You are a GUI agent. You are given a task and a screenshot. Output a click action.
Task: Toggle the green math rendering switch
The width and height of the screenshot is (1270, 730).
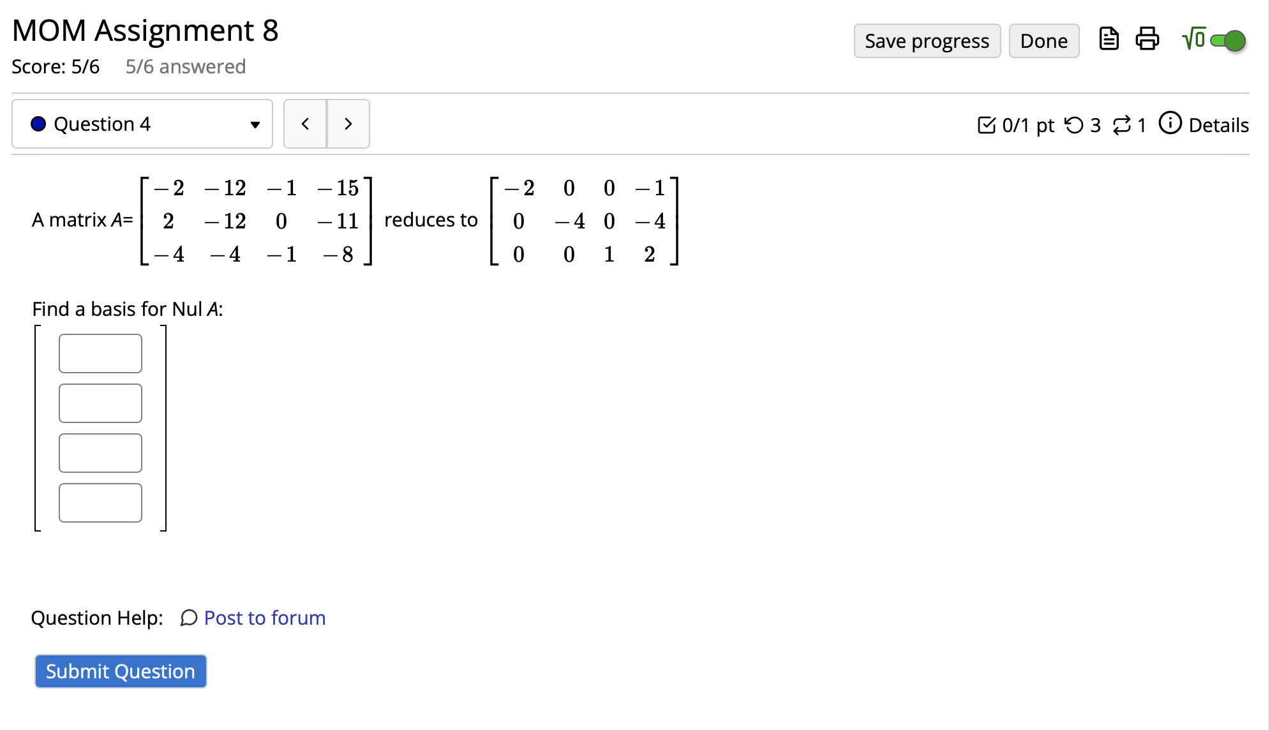coord(1229,40)
